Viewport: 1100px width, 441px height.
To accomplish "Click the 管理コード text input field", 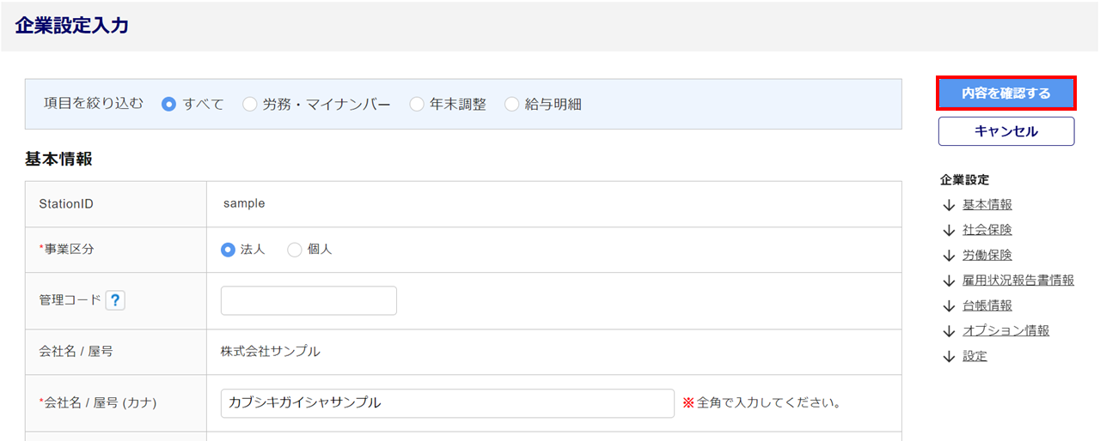I will (309, 301).
